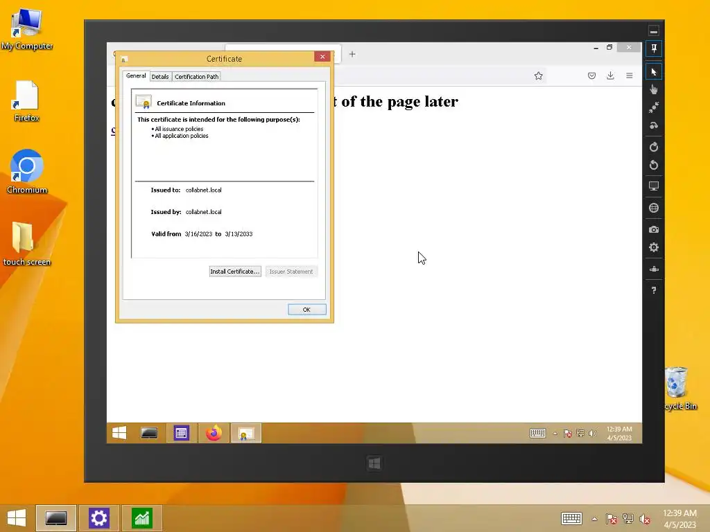Open Firefox downloads arrow icon
The width and height of the screenshot is (710, 532).
pos(610,76)
